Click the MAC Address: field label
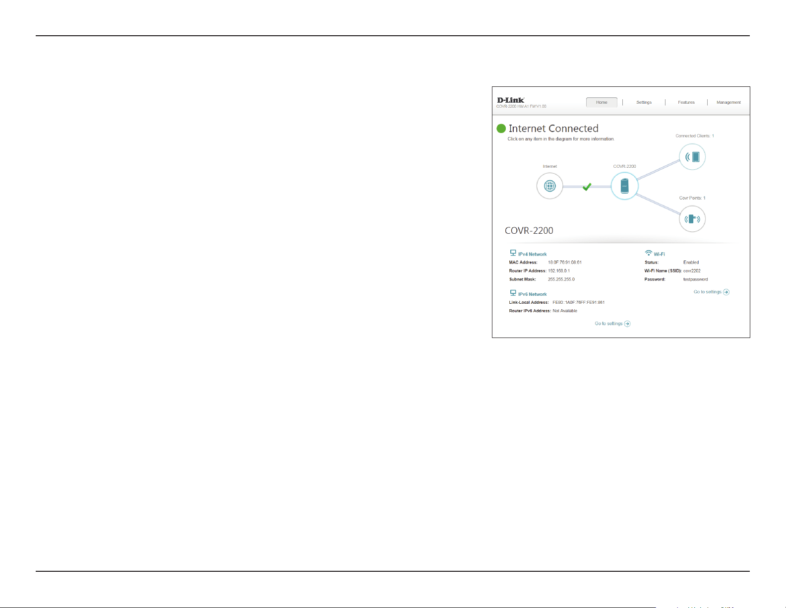The width and height of the screenshot is (786, 608). [523, 263]
